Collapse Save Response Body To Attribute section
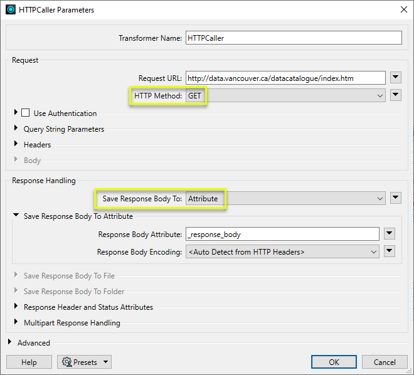The image size is (414, 375). [x=16, y=216]
